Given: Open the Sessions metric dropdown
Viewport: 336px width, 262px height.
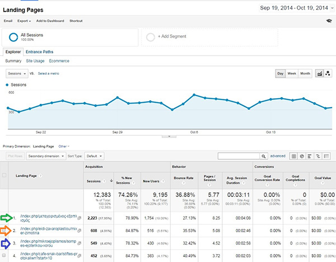Looking at the screenshot, I should pos(16,73).
